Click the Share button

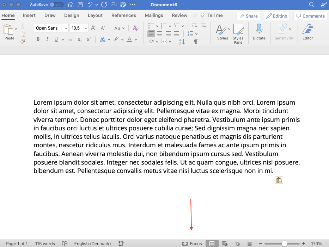(249, 16)
